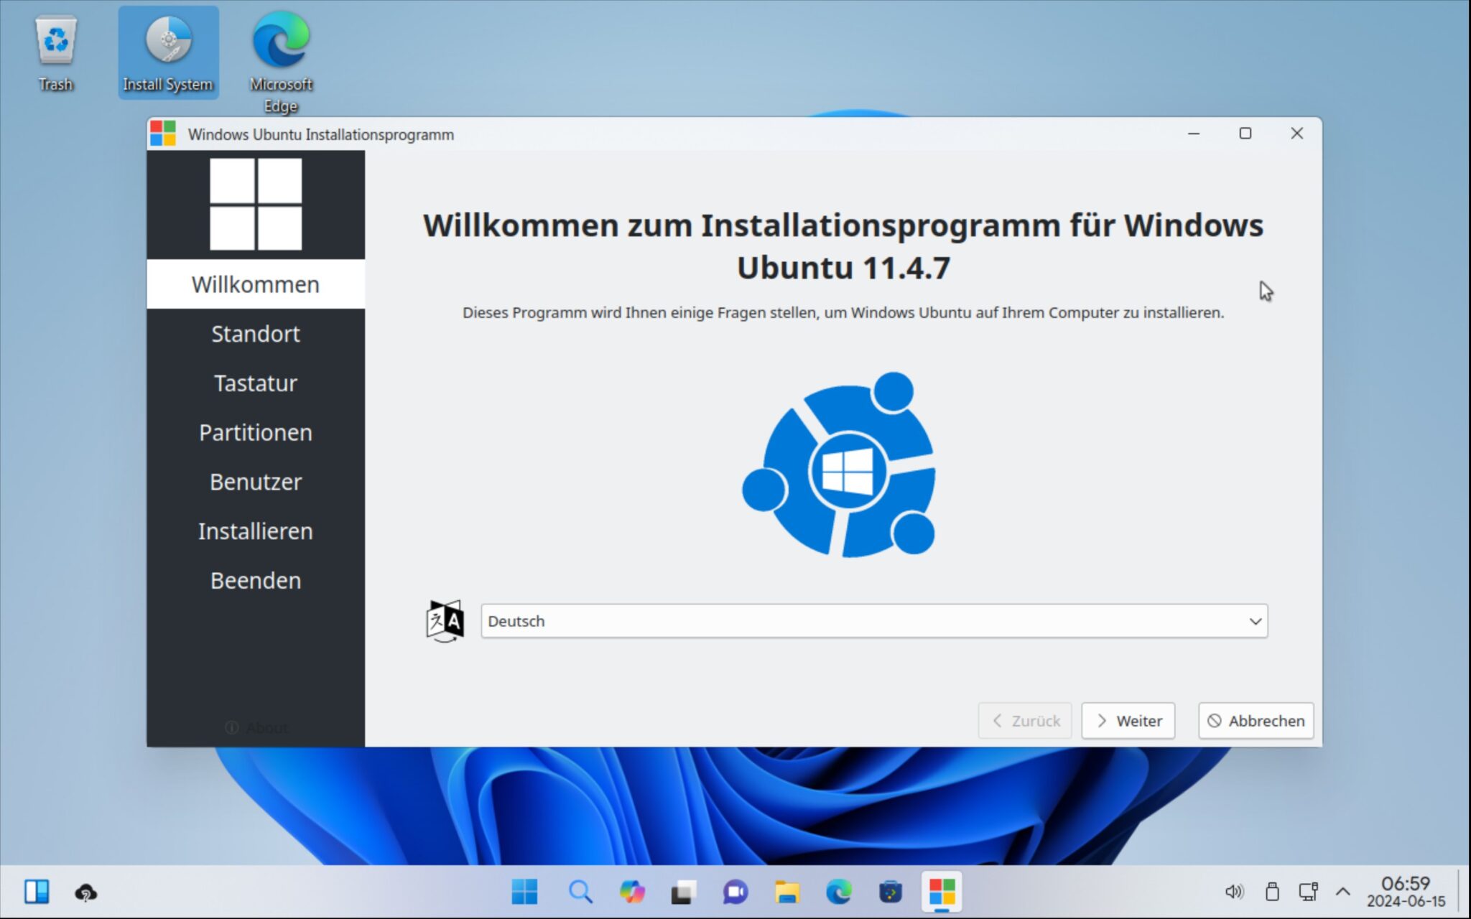Open Microsoft Store from the taskbar
1471x919 pixels.
pos(890,892)
